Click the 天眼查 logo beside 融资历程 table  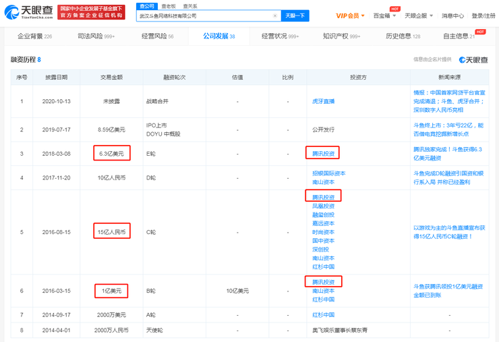click(x=473, y=59)
